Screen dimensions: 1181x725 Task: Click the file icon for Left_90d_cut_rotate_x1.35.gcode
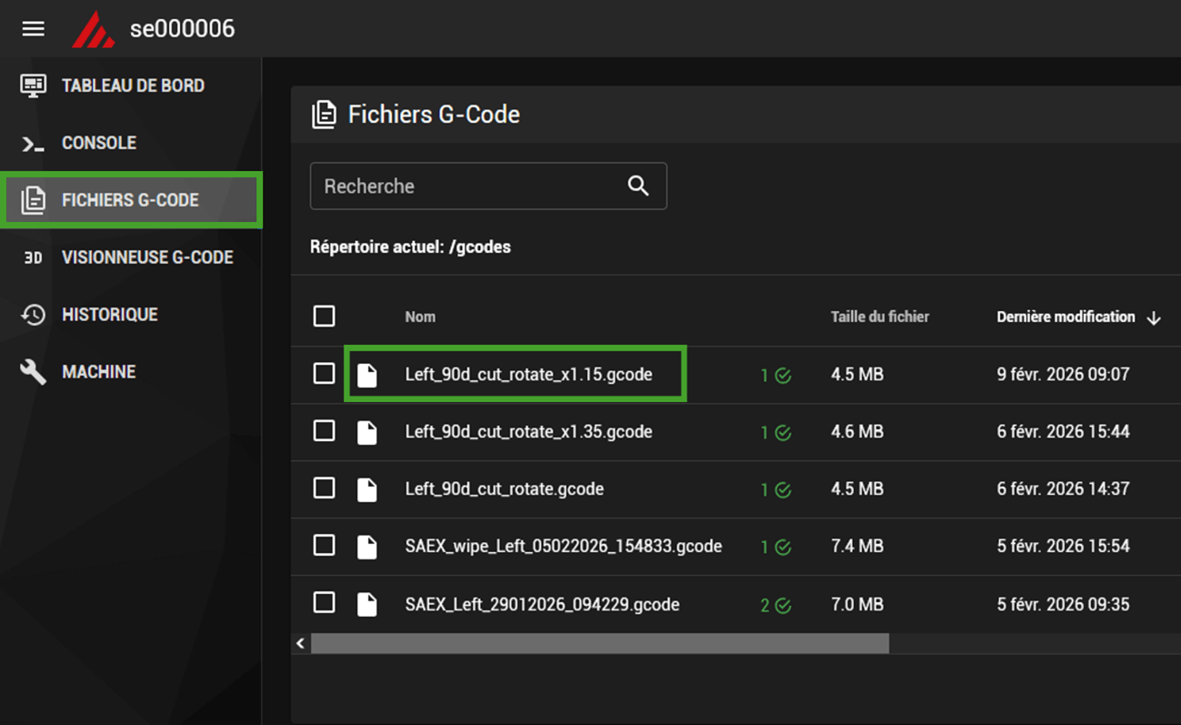[366, 432]
